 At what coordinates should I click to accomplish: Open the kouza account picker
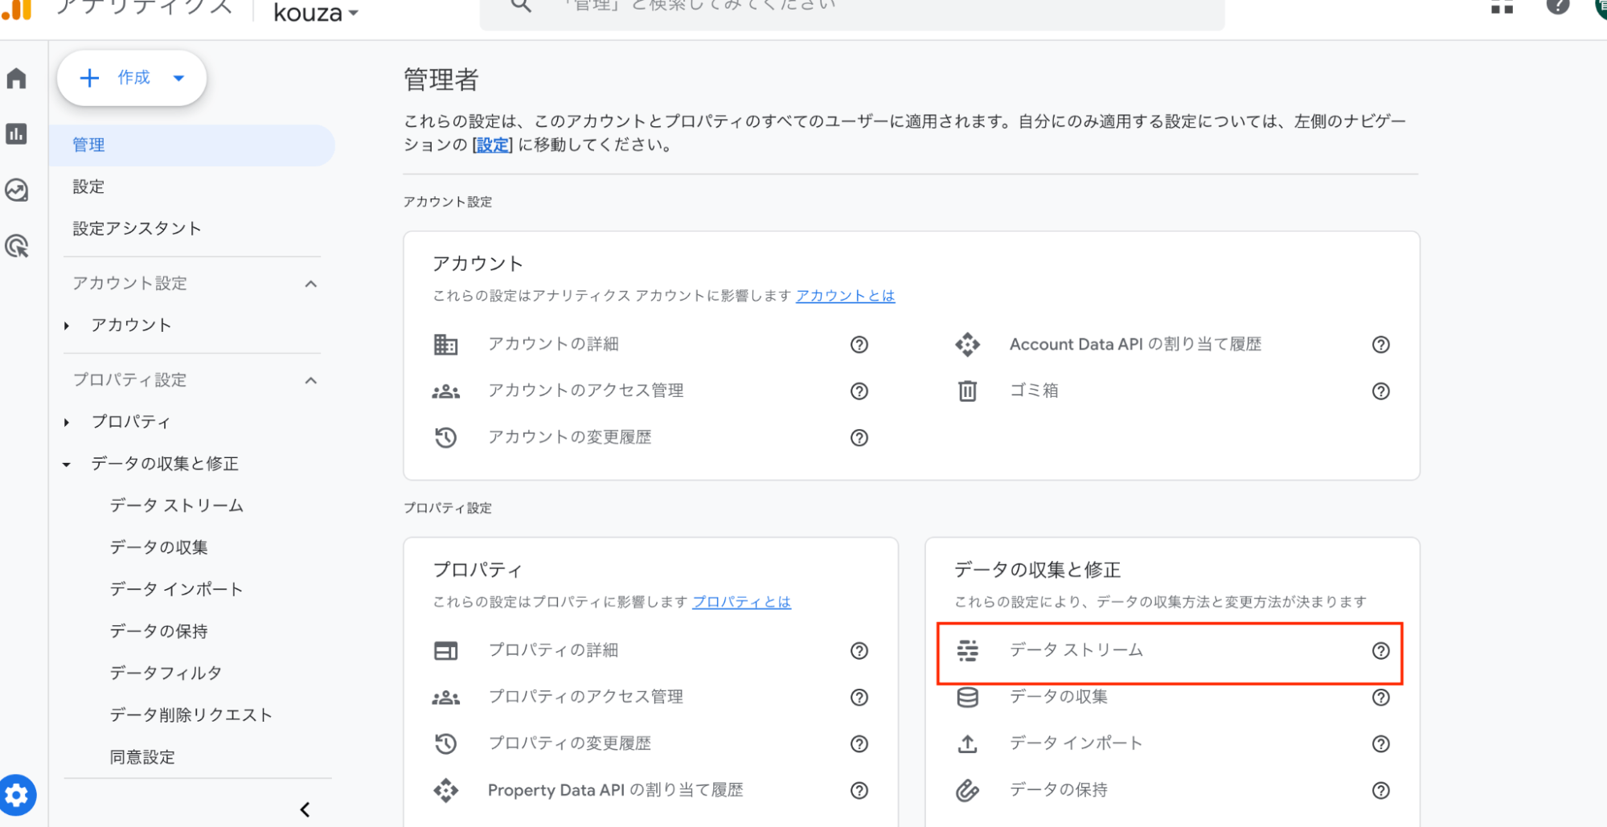(x=315, y=13)
